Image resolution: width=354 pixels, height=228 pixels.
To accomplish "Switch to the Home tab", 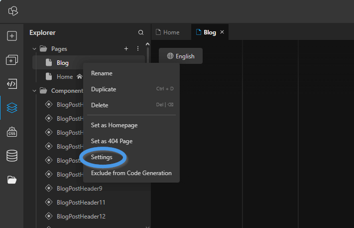I will [x=171, y=32].
